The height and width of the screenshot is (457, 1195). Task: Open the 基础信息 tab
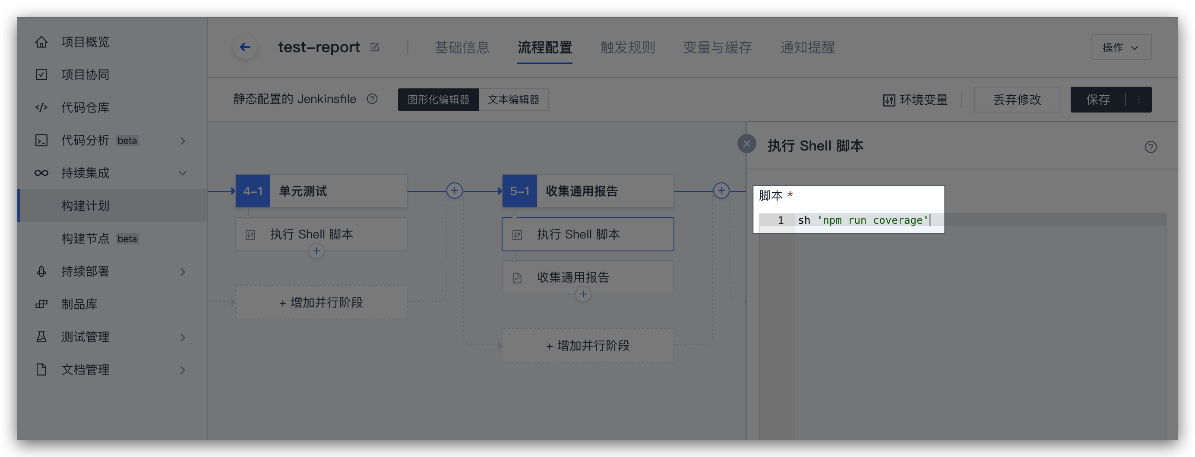pyautogui.click(x=462, y=47)
